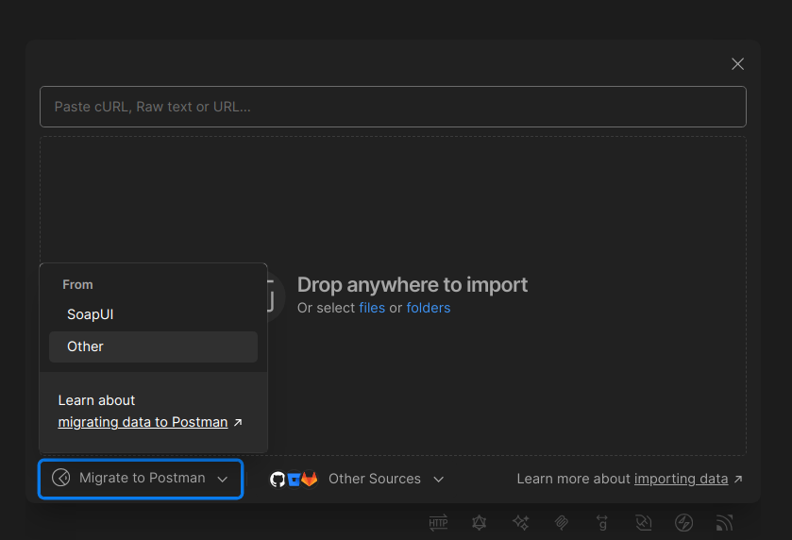Select the AI sparkle request icon
This screenshot has height=540, width=792.
520,523
